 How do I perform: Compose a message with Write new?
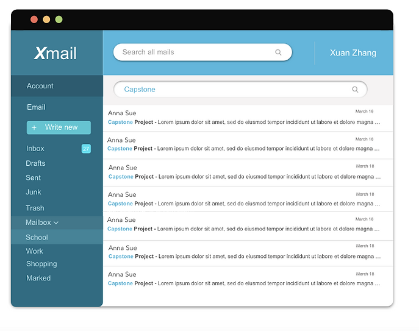[x=59, y=127]
